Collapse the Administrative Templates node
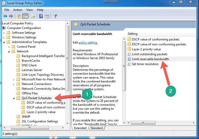The image size is (199, 139). tap(4, 42)
